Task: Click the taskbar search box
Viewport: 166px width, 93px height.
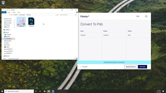Action: [19, 91]
